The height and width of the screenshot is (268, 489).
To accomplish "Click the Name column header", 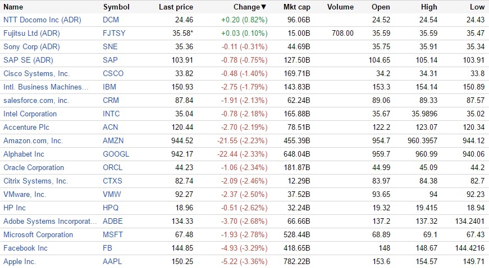I will tap(13, 7).
